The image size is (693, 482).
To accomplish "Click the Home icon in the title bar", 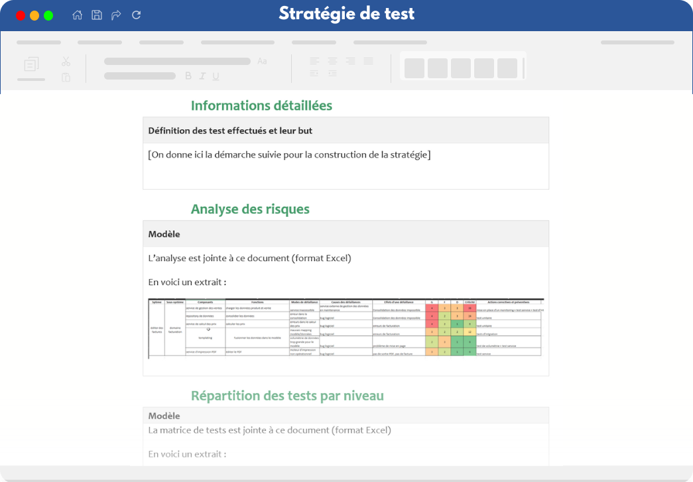I will click(x=77, y=14).
